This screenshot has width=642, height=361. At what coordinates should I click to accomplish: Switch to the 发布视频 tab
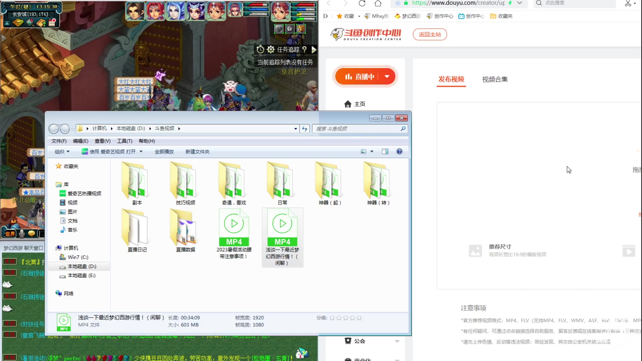pos(451,79)
